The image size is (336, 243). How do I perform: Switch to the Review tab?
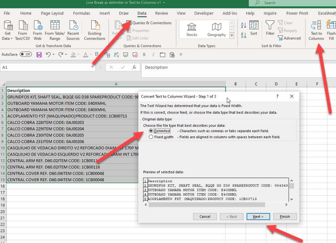coord(161,13)
